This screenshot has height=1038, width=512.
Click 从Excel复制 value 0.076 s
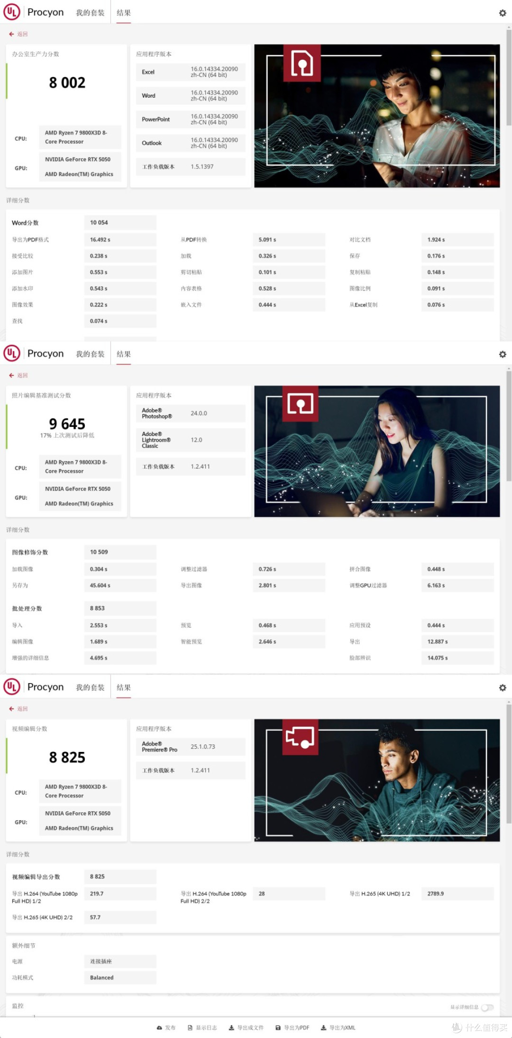[x=457, y=305]
